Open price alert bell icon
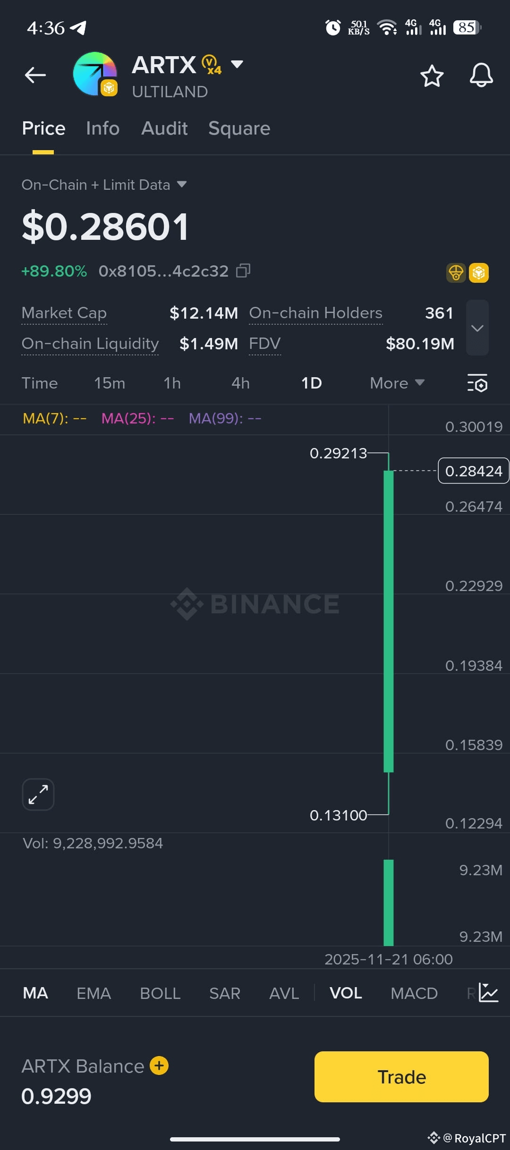This screenshot has width=510, height=1150. pos(481,75)
